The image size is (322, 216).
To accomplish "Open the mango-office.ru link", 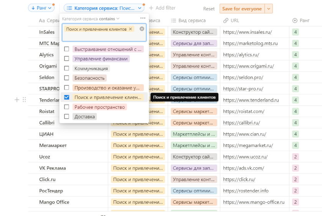I will click(254, 202).
